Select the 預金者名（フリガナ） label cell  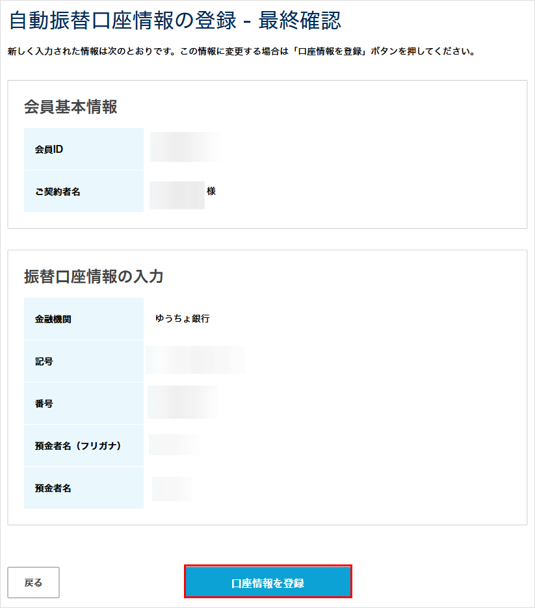[83, 445]
